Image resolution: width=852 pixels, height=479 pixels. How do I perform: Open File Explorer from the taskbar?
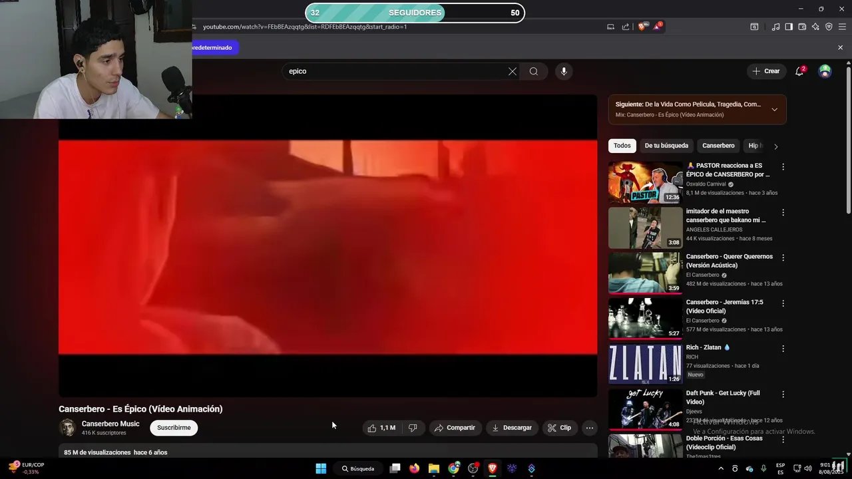[434, 468]
